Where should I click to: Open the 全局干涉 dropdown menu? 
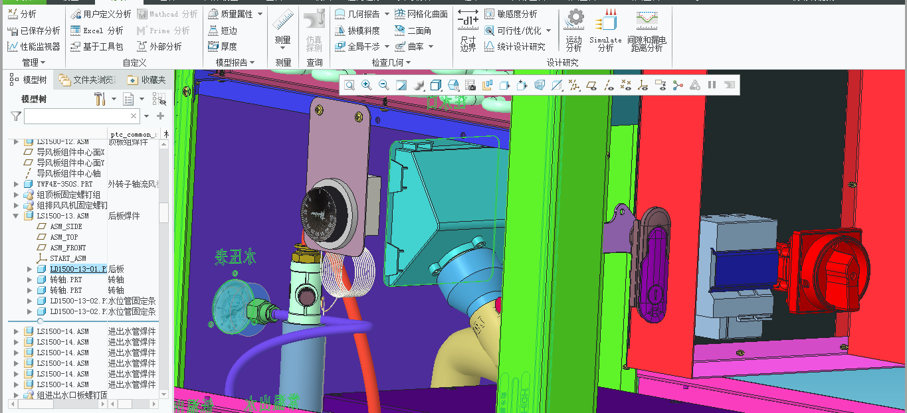tap(387, 46)
